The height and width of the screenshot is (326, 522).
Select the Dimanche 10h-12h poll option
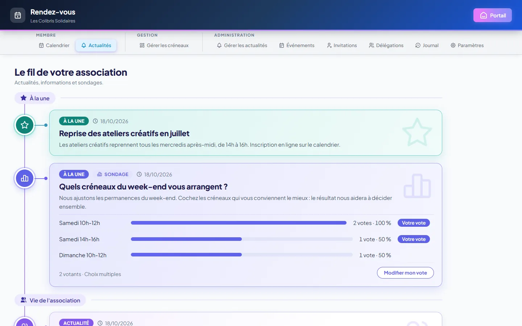[83, 255]
